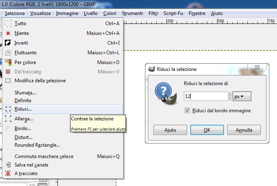The image size is (277, 186).
Task: Click the A tracciato red icon
Action: click(x=8, y=173)
